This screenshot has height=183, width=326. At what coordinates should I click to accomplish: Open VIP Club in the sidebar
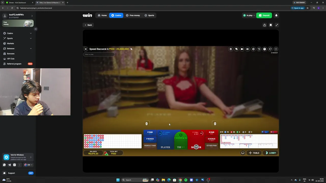pos(17,59)
